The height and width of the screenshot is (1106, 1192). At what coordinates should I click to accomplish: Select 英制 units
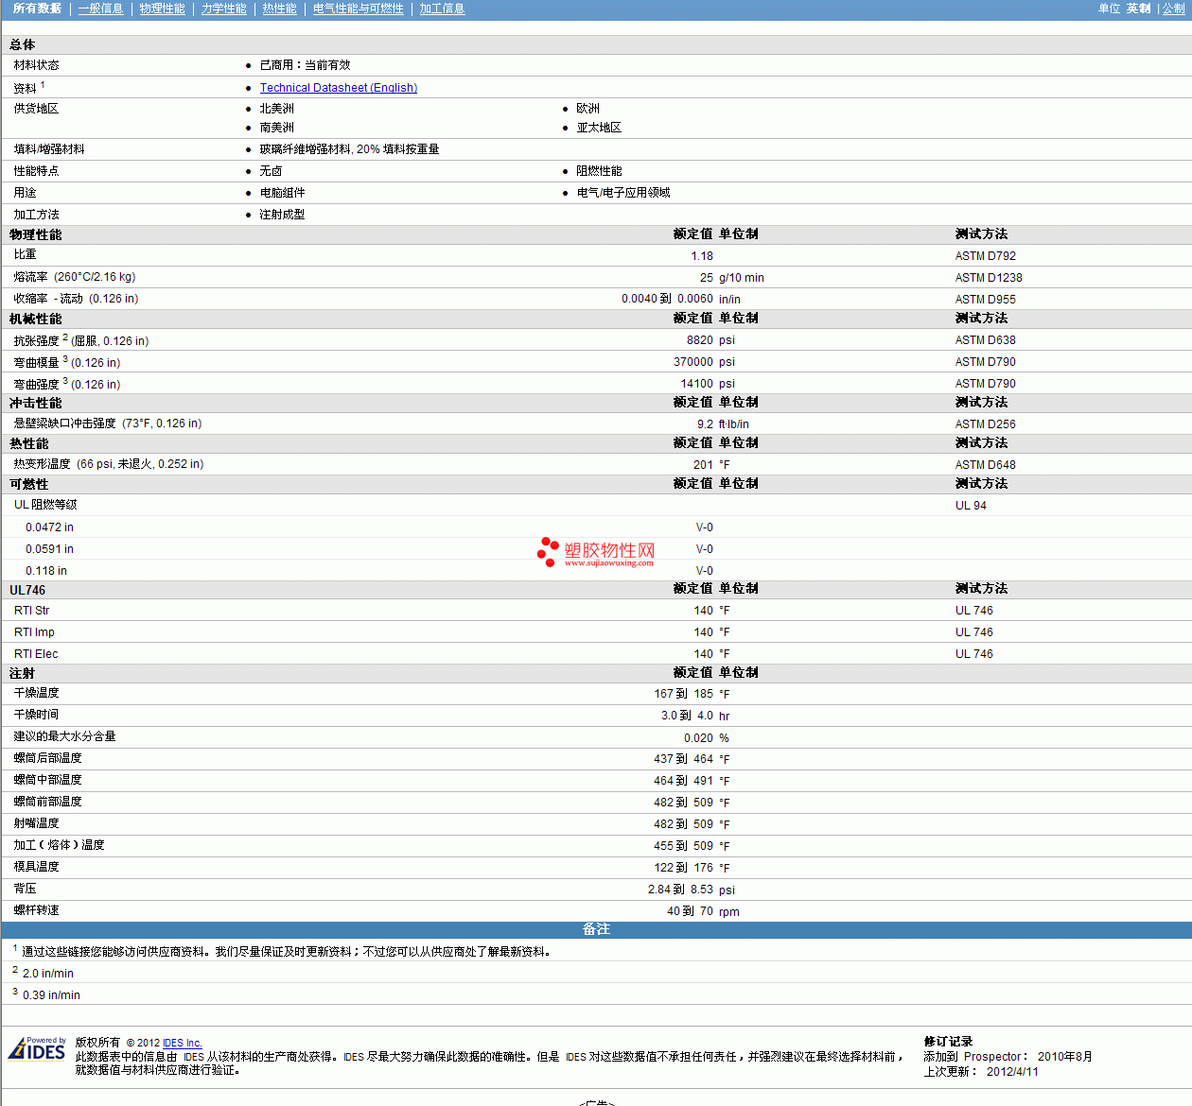1138,9
